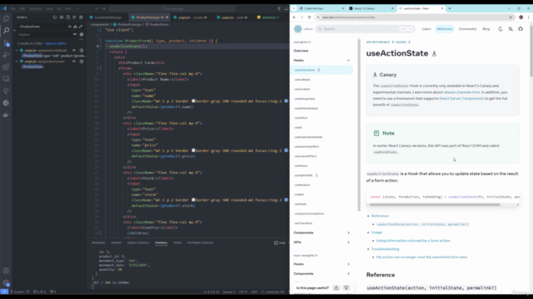This screenshot has height=299, width=533.
Task: Go forward using VS Code navigation arrow
Action: pyautogui.click(x=103, y=8)
